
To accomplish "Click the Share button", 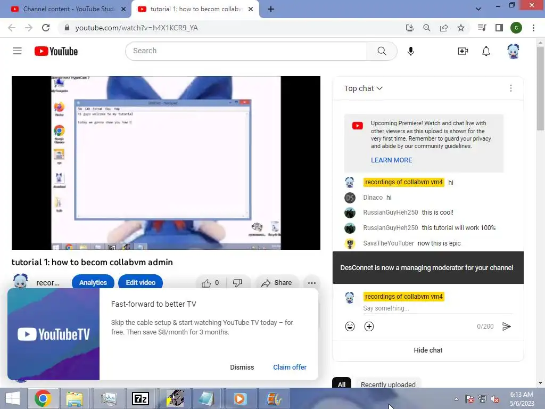I will (x=277, y=283).
